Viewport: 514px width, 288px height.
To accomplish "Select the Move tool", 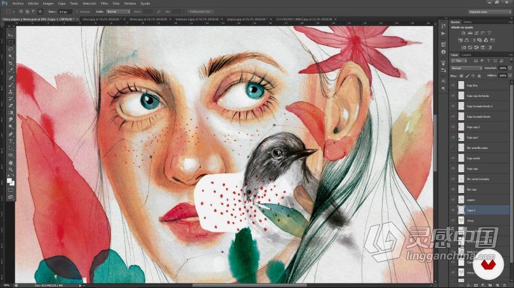I will click(11, 35).
